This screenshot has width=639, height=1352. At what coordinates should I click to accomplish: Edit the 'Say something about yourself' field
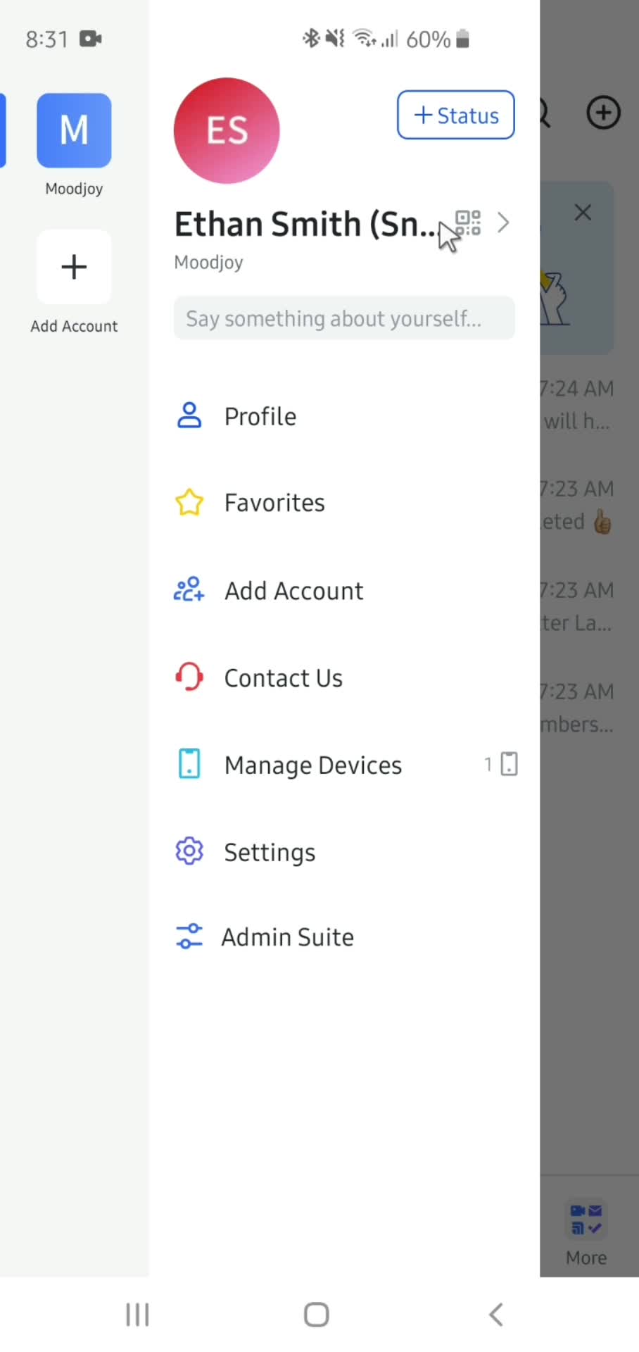[x=344, y=318]
